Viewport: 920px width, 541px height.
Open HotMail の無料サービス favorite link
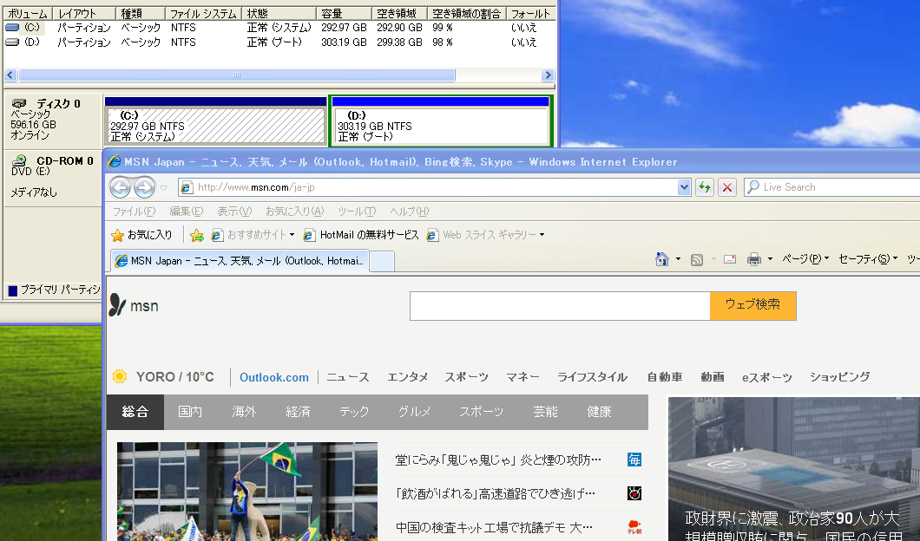361,235
